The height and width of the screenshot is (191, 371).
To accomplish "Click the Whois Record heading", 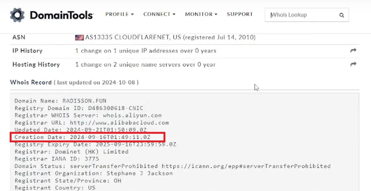I will (31, 82).
